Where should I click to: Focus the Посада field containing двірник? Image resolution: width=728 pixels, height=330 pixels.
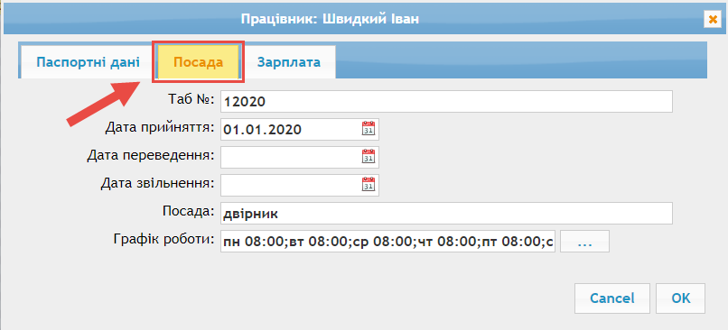tap(446, 213)
